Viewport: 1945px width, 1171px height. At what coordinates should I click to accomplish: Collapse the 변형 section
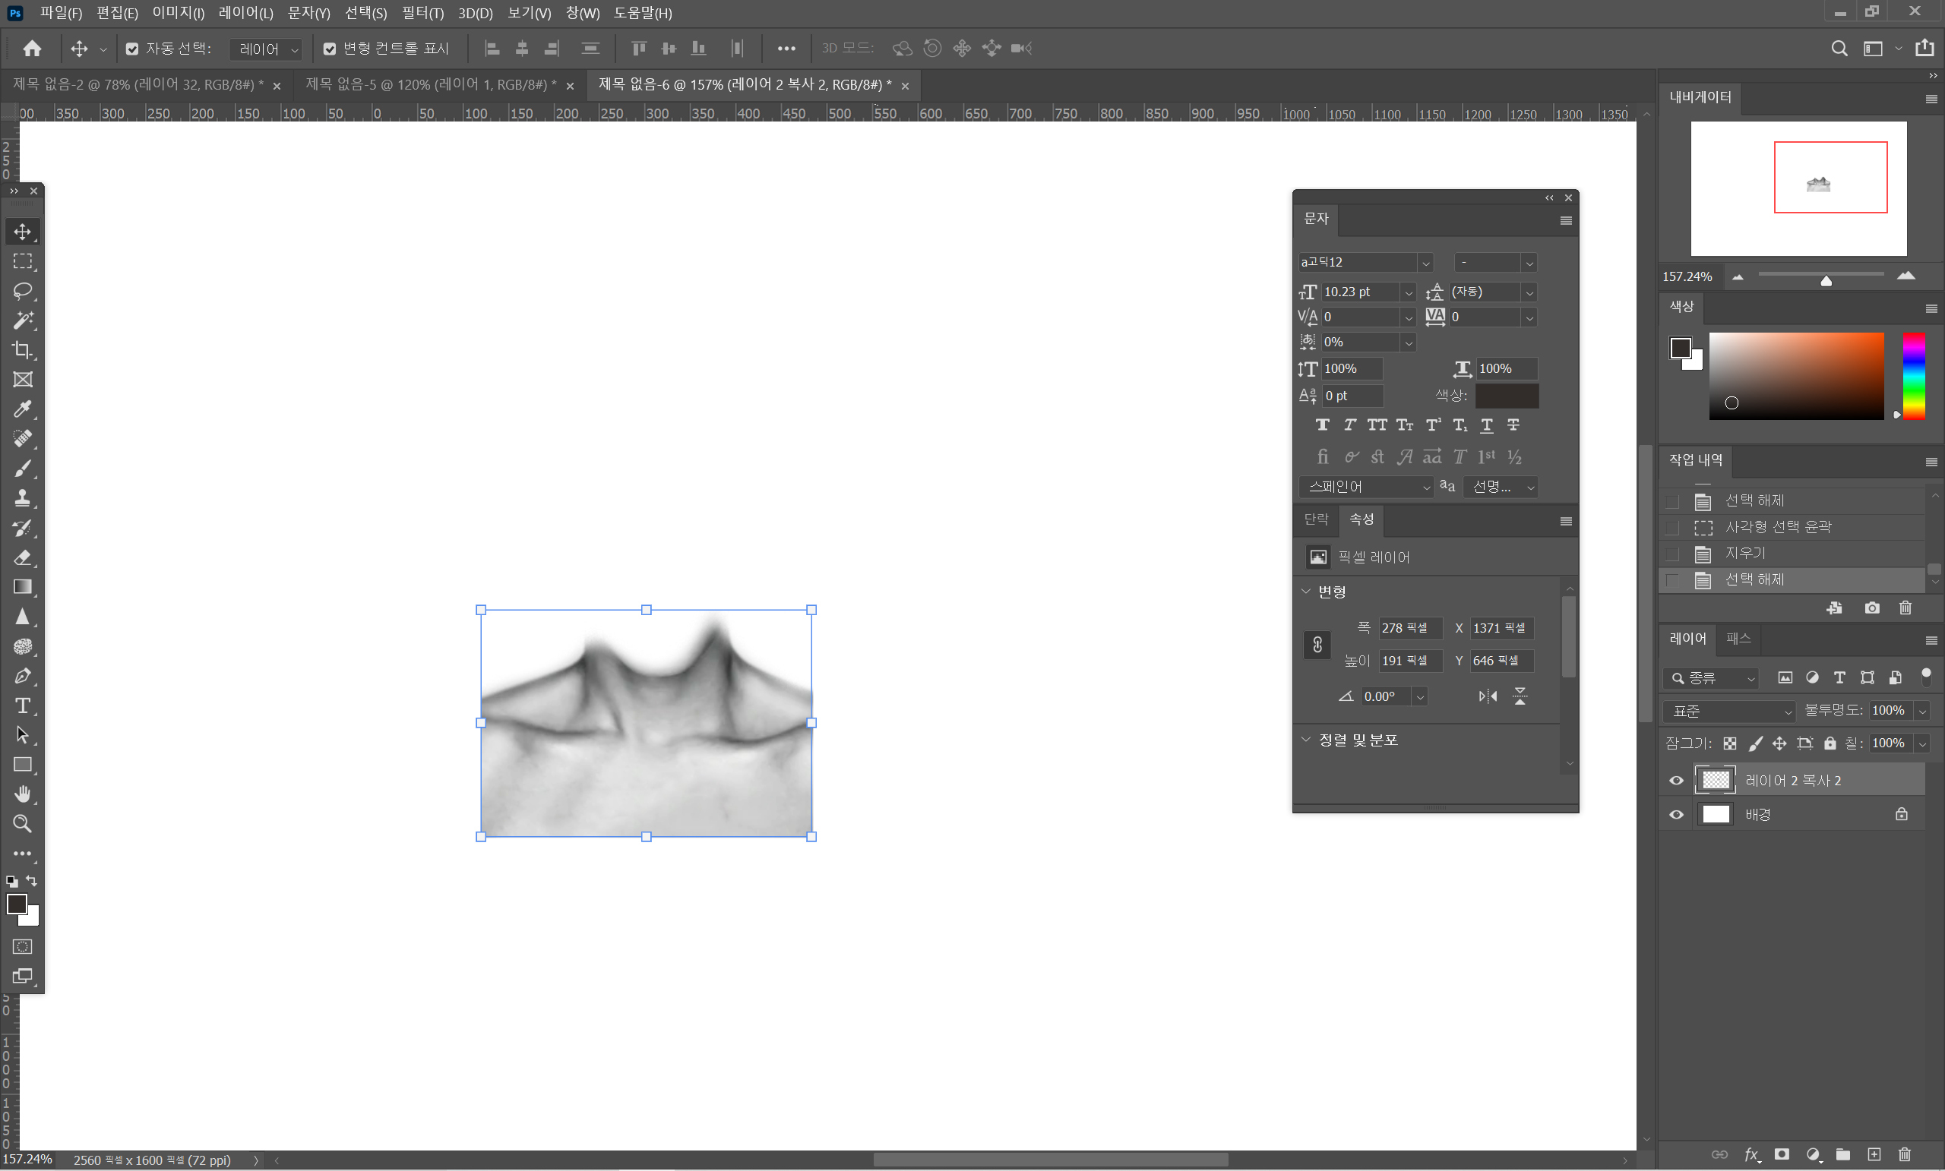click(x=1305, y=591)
